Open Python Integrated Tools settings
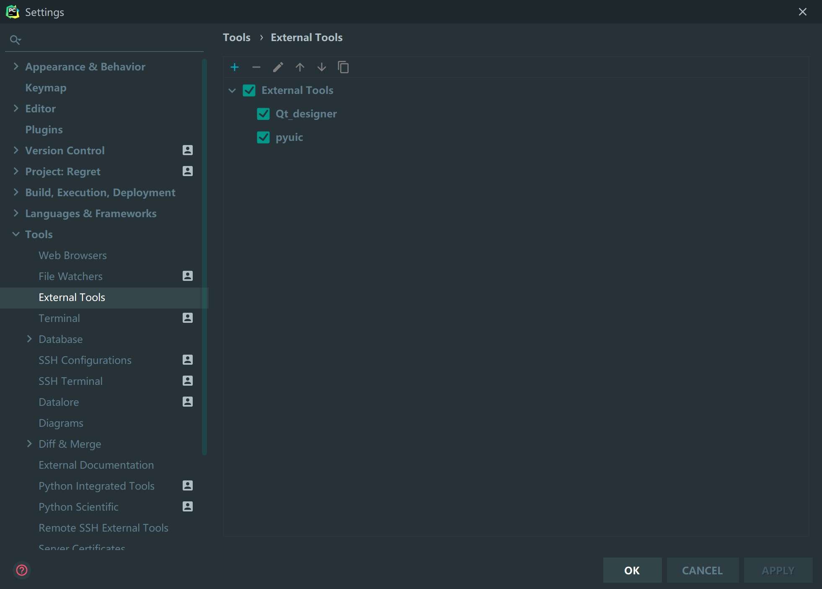822x589 pixels. (96, 486)
